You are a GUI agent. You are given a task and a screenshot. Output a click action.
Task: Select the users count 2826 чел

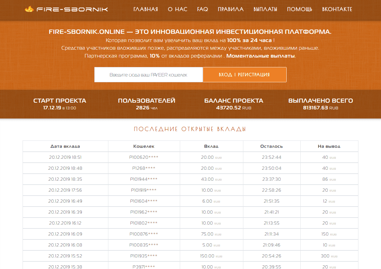point(147,108)
